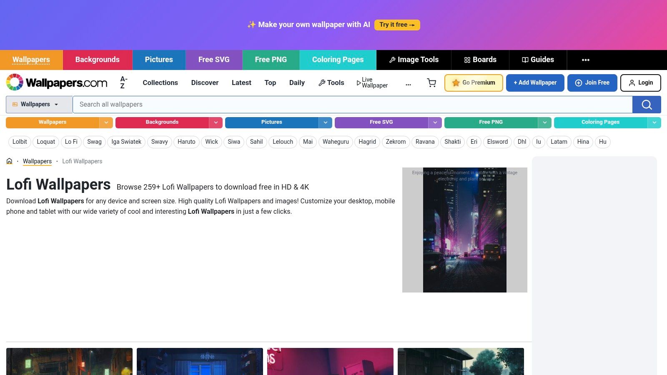Open Guides book icon tab

pyautogui.click(x=538, y=60)
